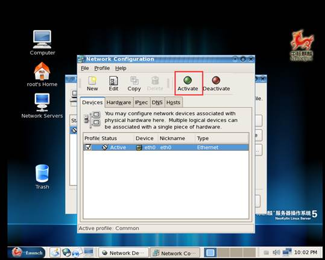This screenshot has width=325, height=260.
Task: Switch to the Hosts tab
Action: [173, 103]
